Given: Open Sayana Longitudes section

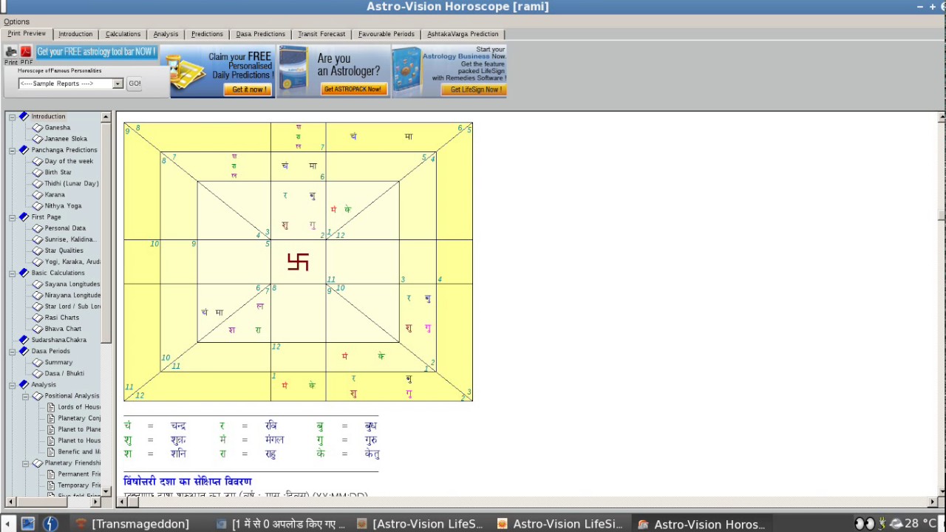Looking at the screenshot, I should point(72,284).
